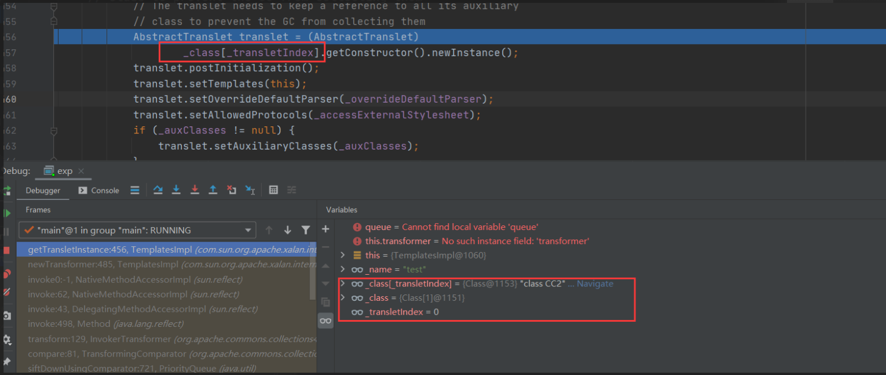The height and width of the screenshot is (375, 886).
Task: Click the Variables panel header
Action: [x=342, y=210]
